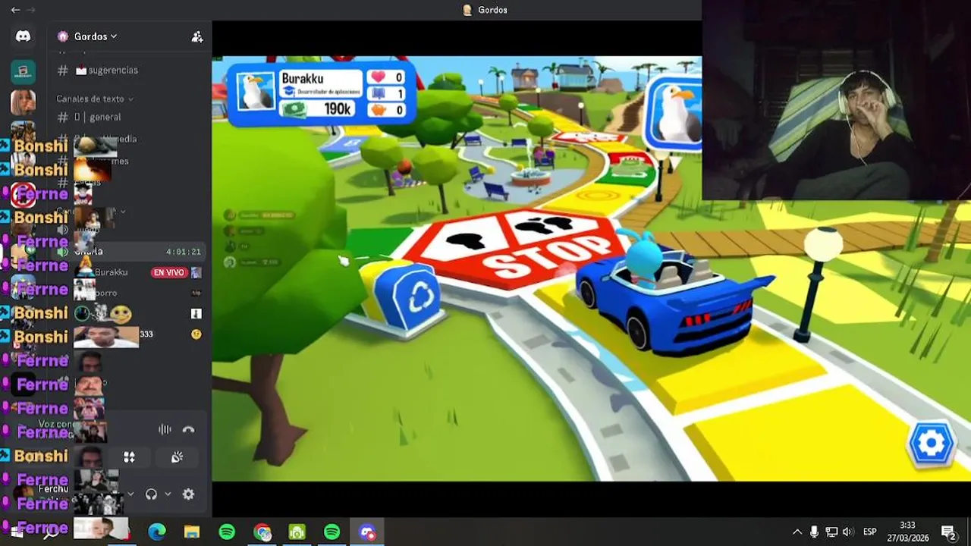Open server with blonde avatar icon

click(x=23, y=102)
